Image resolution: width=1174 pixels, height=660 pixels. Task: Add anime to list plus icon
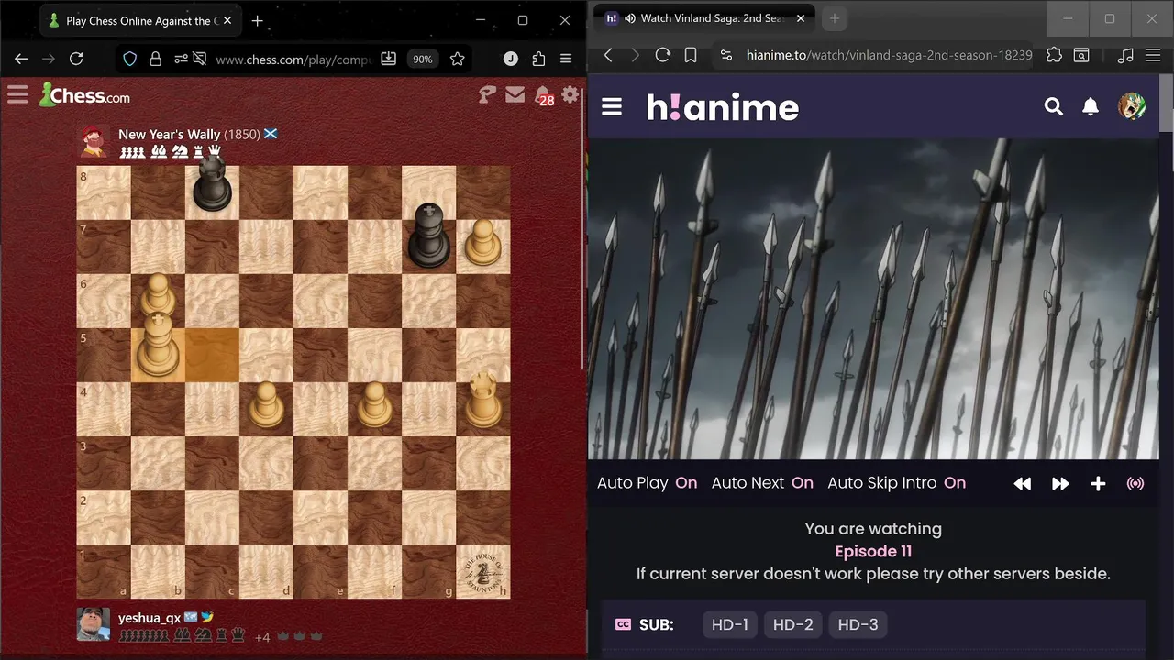point(1098,484)
